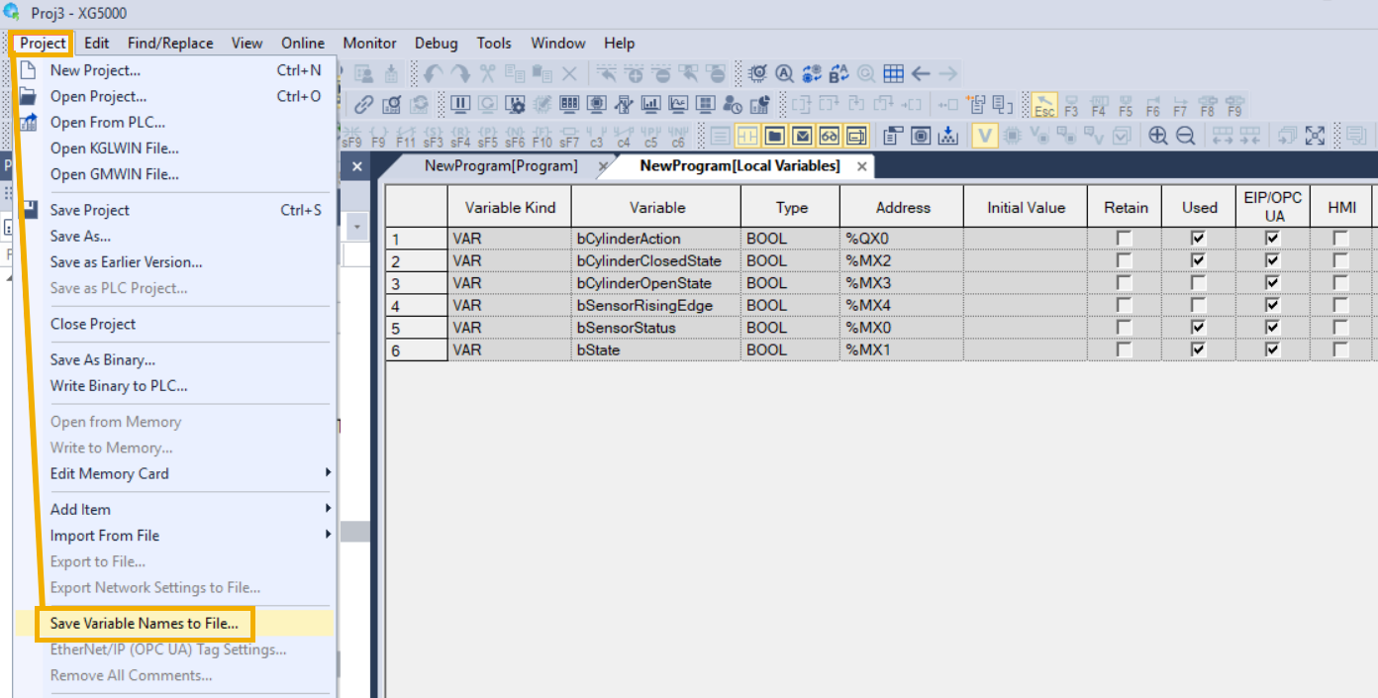Check the HMI box for bState
This screenshot has height=698, width=1378.
pos(1340,349)
